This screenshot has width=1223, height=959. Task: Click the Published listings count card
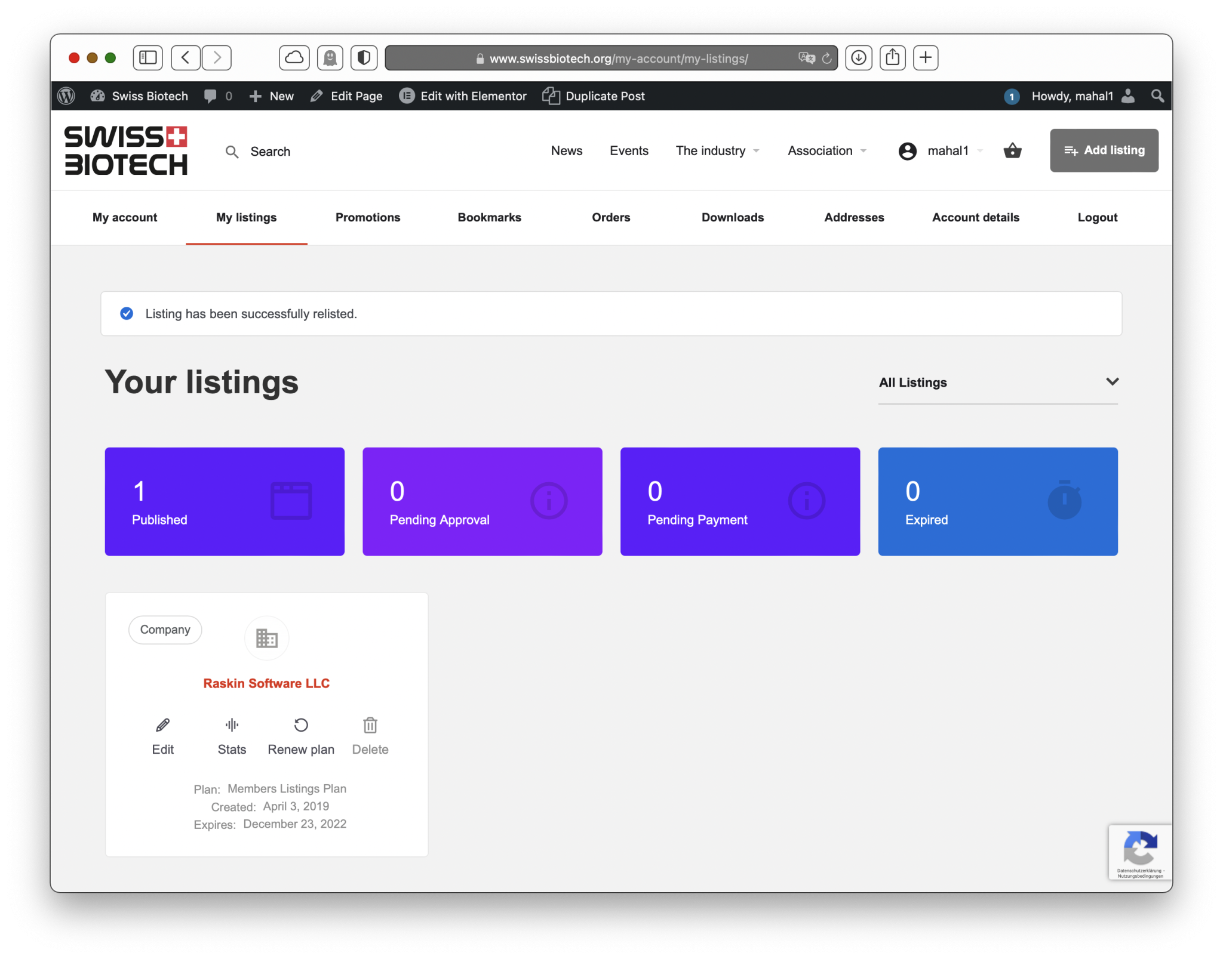pos(225,501)
